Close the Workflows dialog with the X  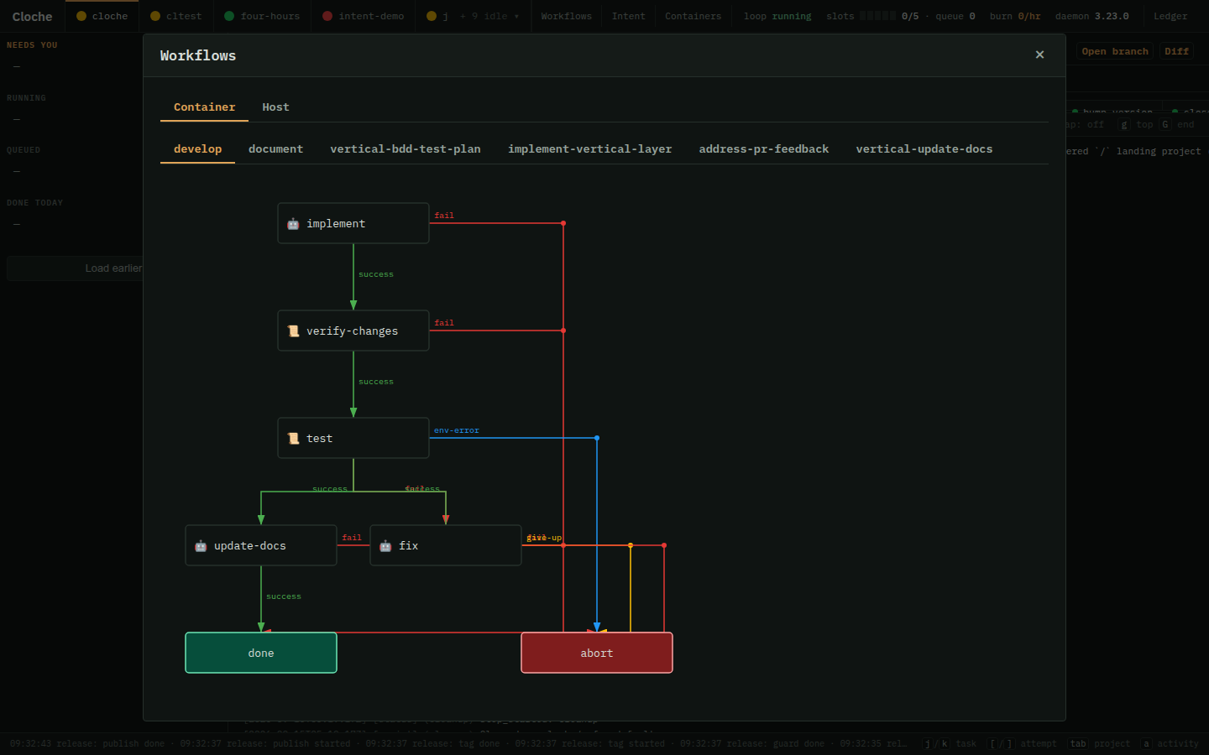pyautogui.click(x=1039, y=55)
